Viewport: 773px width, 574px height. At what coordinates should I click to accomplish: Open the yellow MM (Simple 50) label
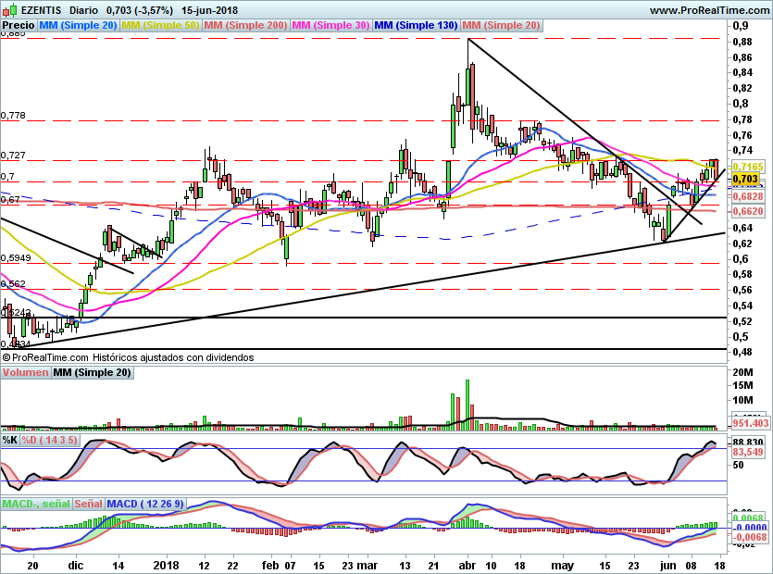tap(160, 25)
